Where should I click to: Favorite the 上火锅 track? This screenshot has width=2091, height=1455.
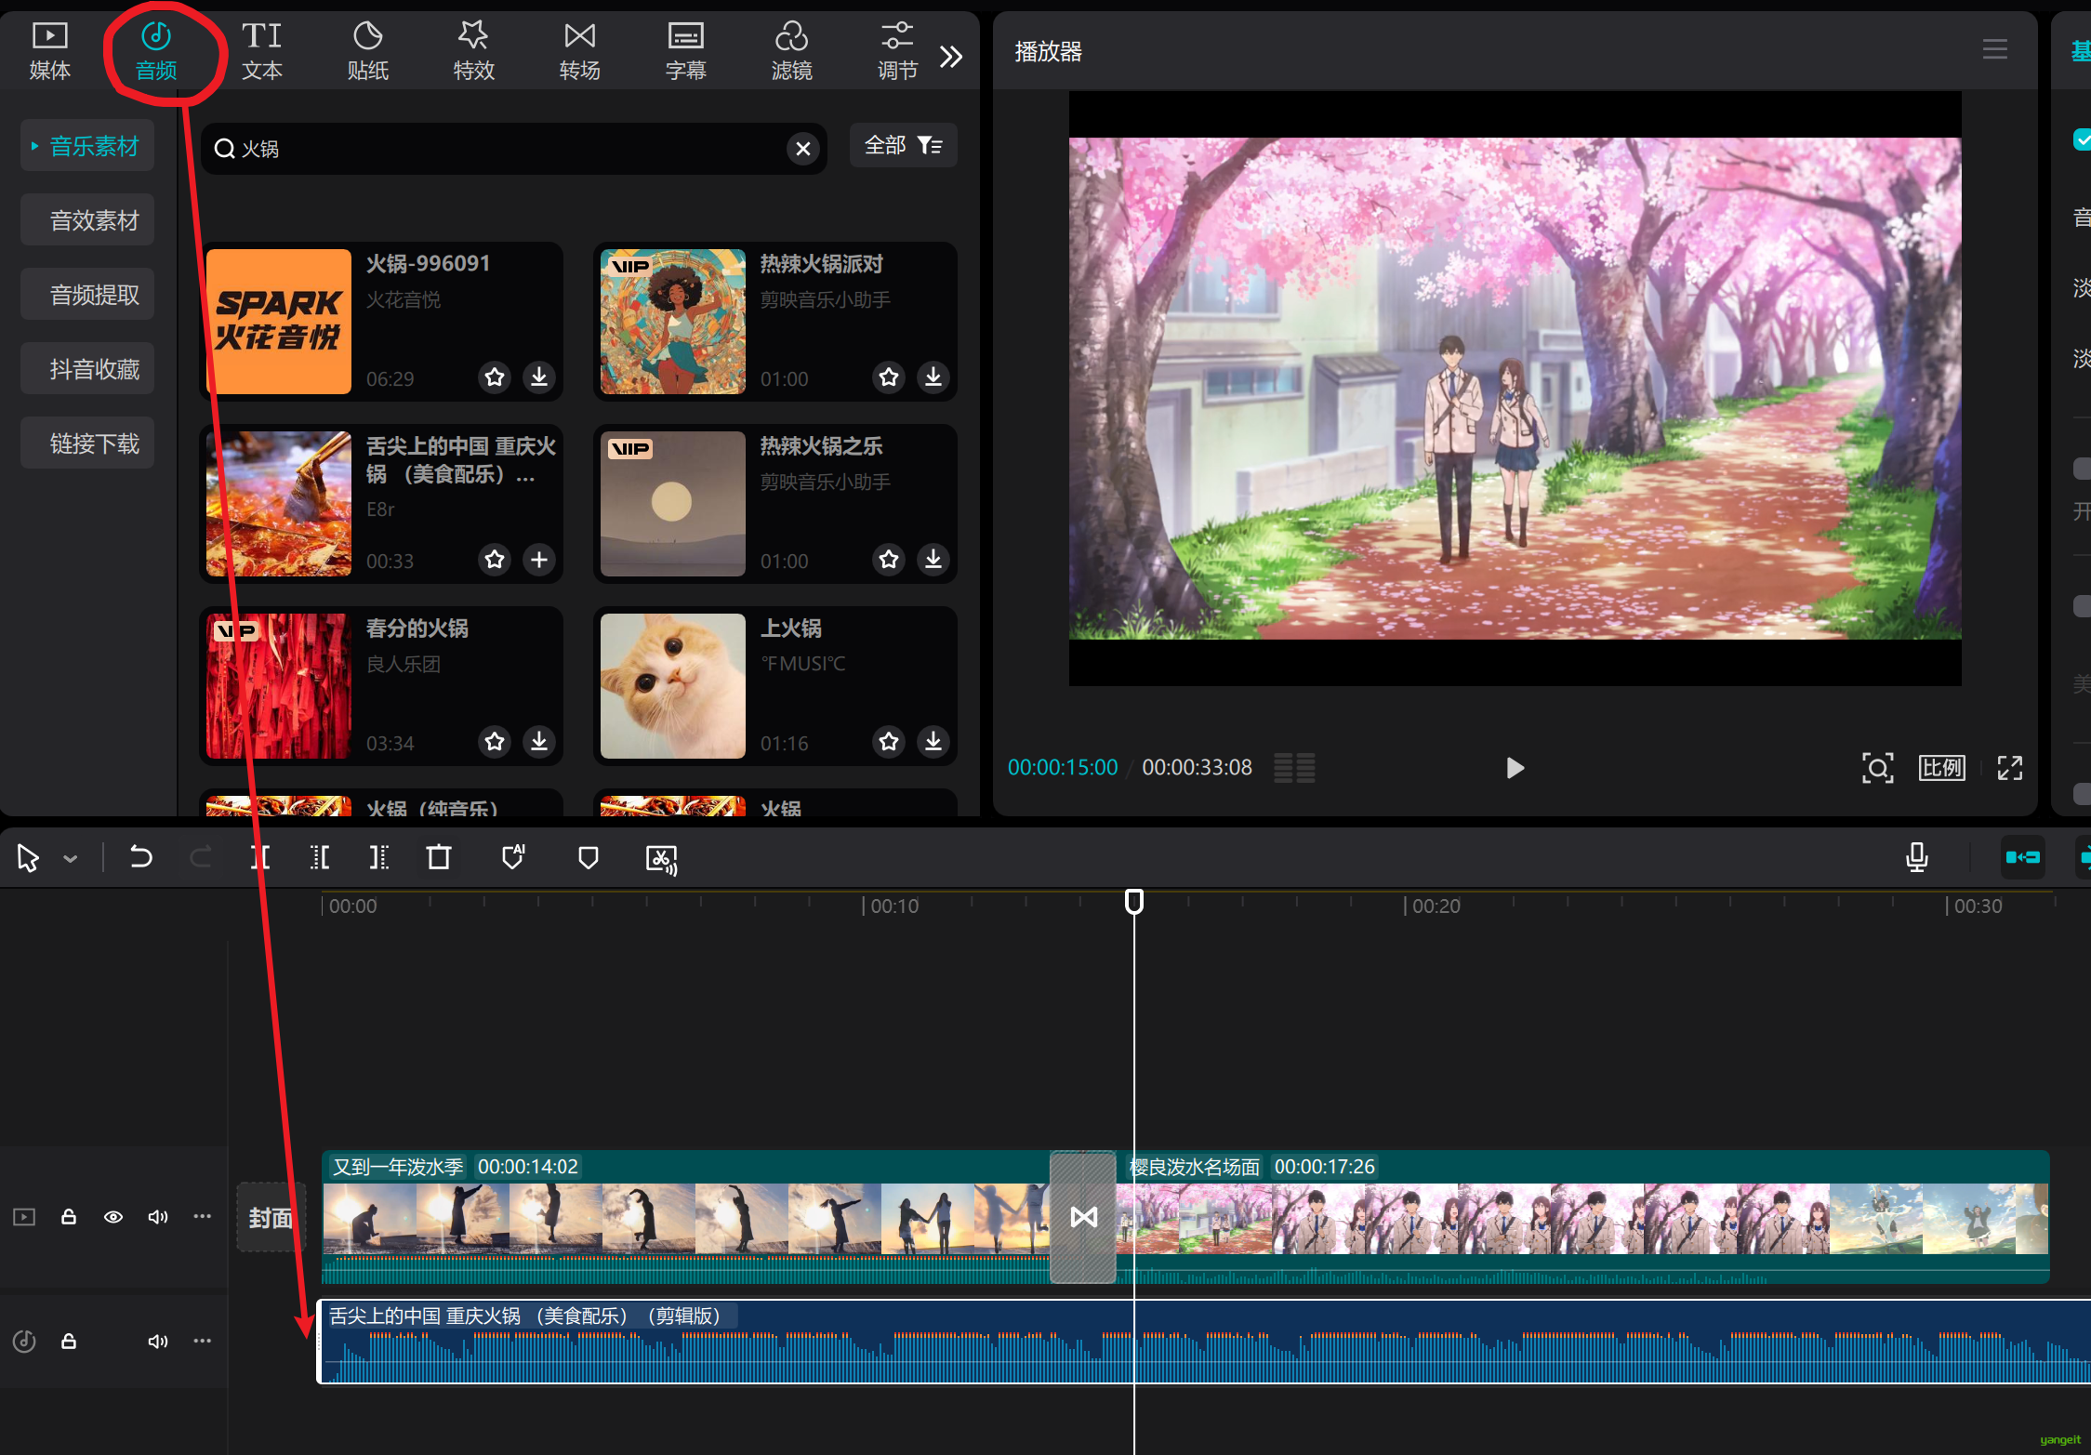point(889,741)
